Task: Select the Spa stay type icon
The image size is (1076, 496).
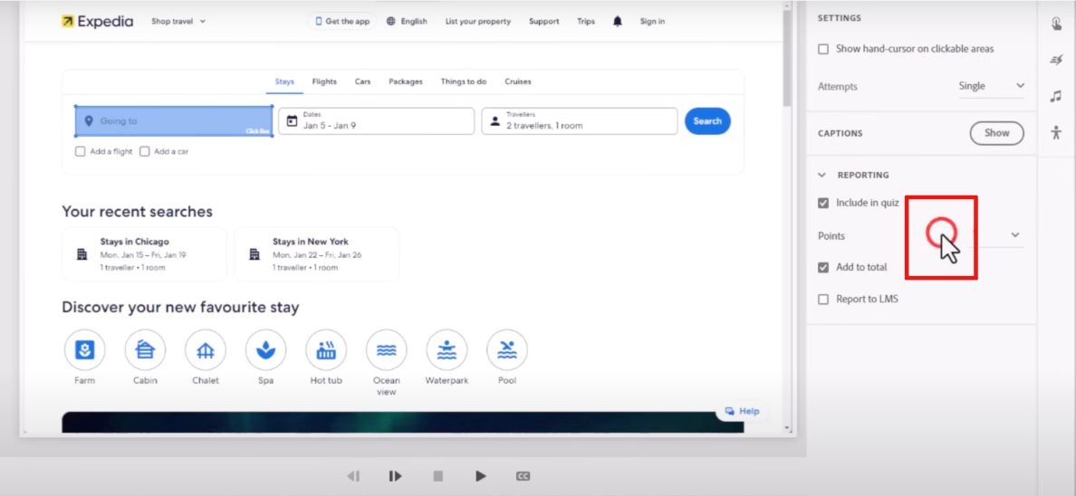Action: [265, 350]
